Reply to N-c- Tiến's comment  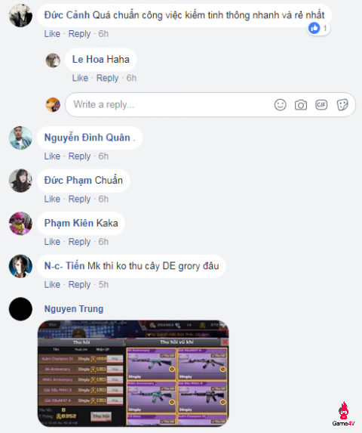point(79,284)
